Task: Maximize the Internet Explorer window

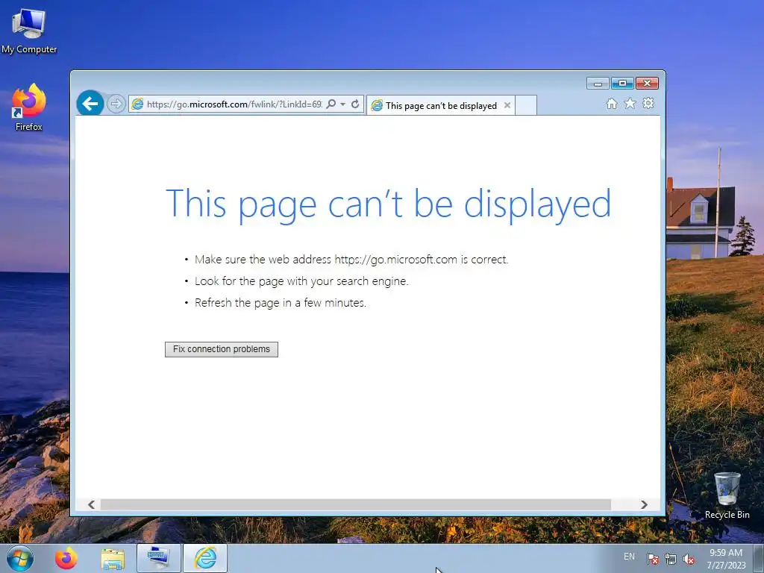Action: [622, 84]
